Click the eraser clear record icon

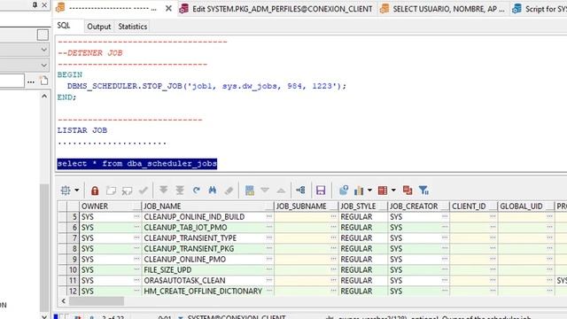[x=229, y=191]
